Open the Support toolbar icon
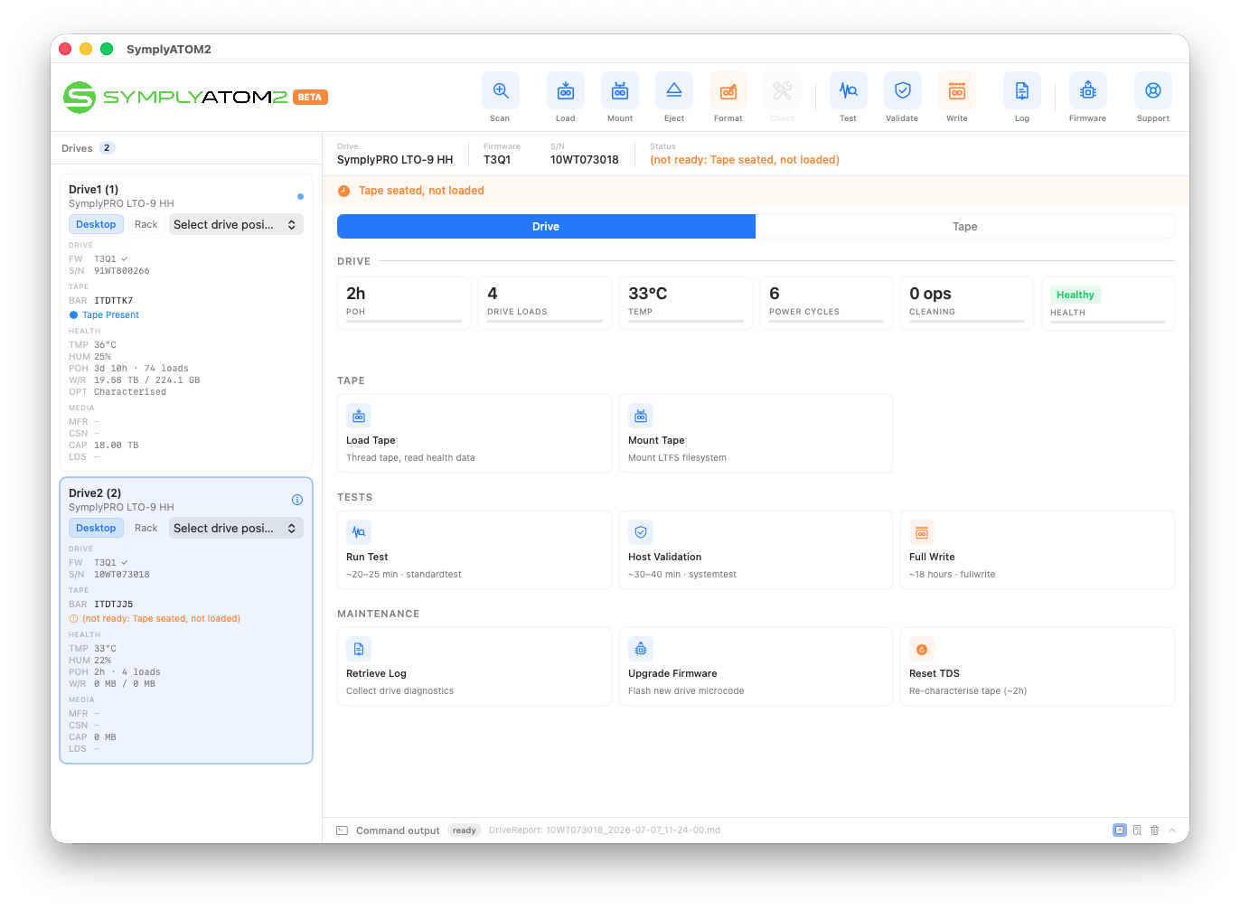 pos(1153,90)
